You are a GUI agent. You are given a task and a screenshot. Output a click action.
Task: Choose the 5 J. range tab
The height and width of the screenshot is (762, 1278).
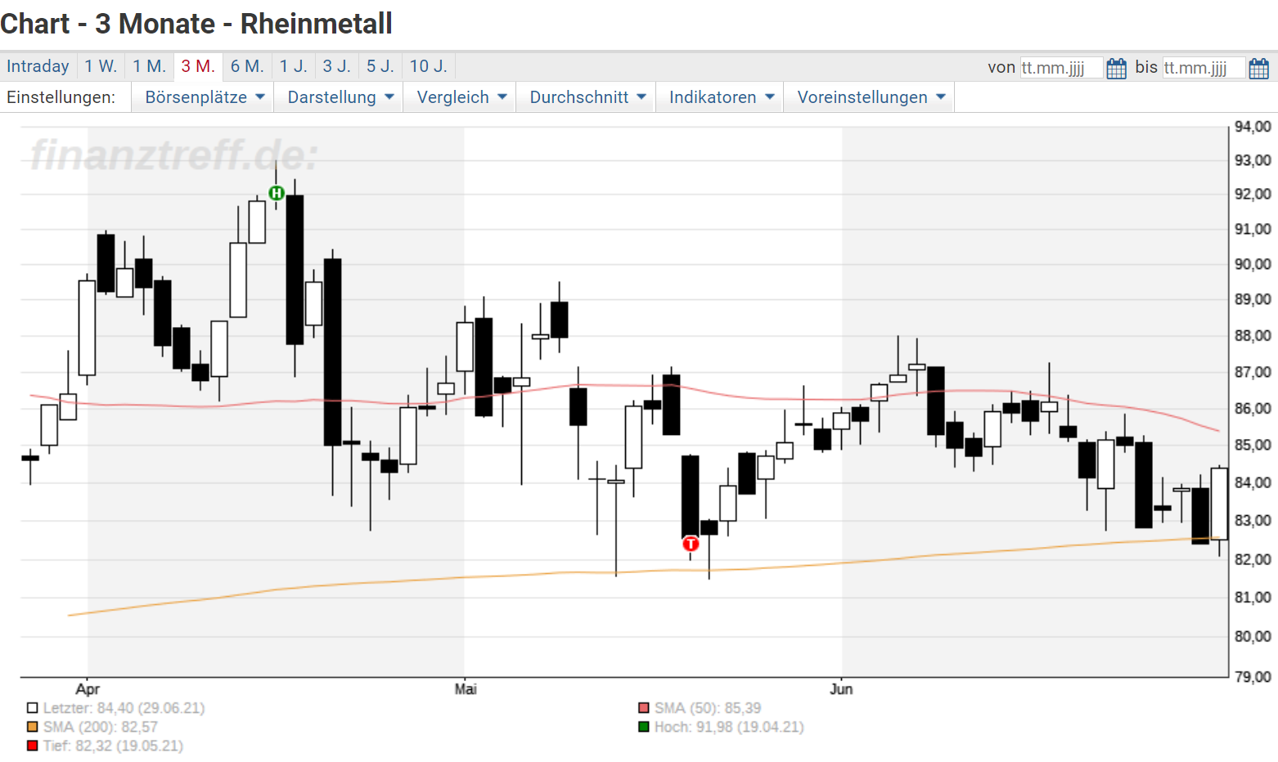(380, 66)
